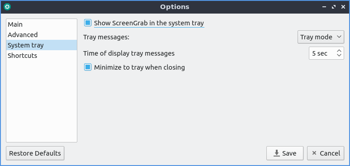Screen dimensions: 350x166
Task: Click the ScreenGrab app icon in title bar
Action: click(7, 7)
